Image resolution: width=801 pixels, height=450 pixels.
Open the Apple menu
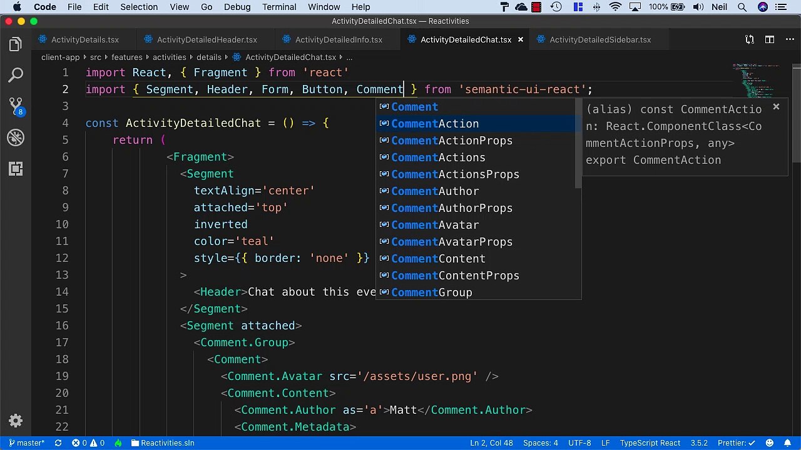point(17,7)
